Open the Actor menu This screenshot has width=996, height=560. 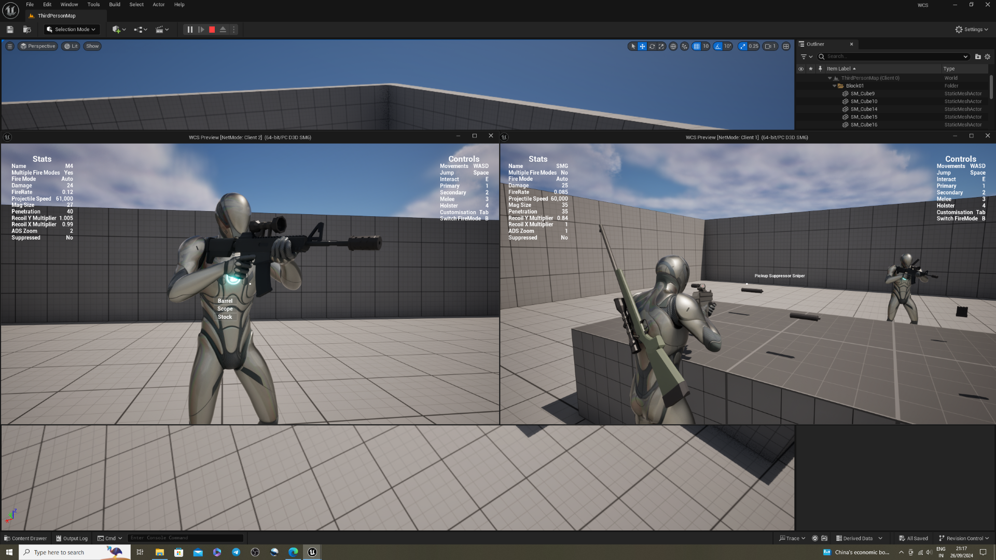[159, 5]
